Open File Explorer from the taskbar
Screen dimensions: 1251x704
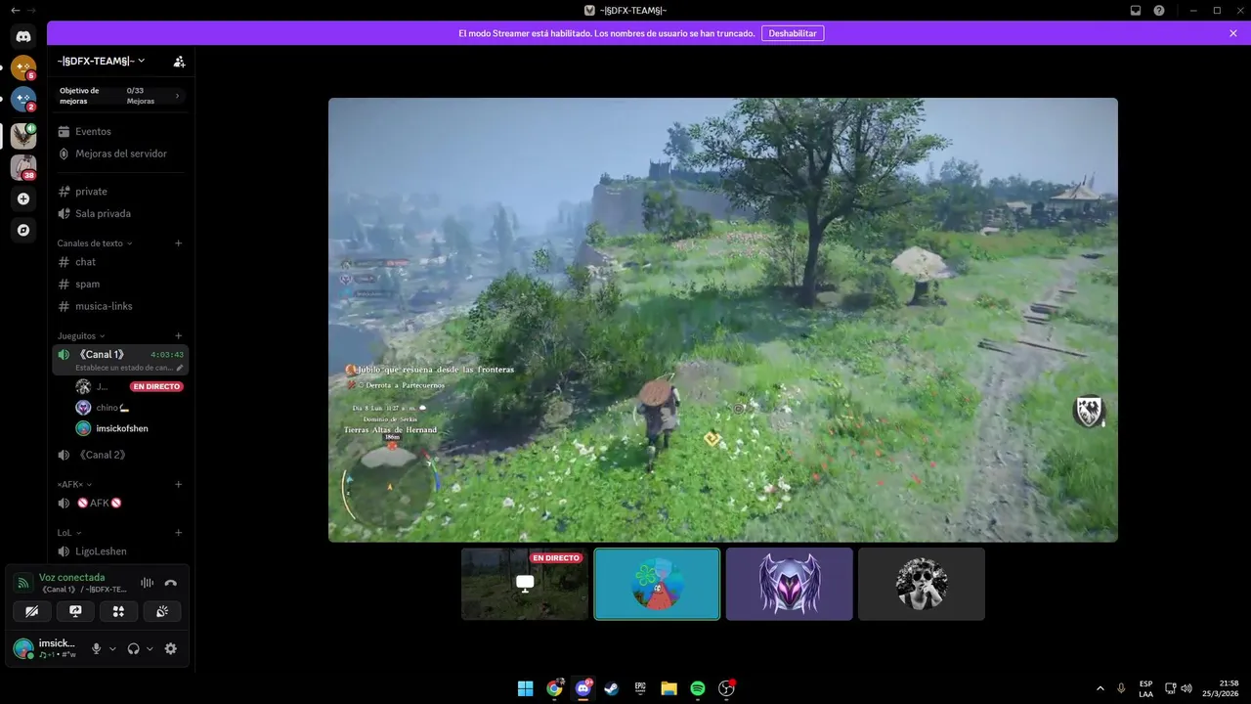click(669, 688)
